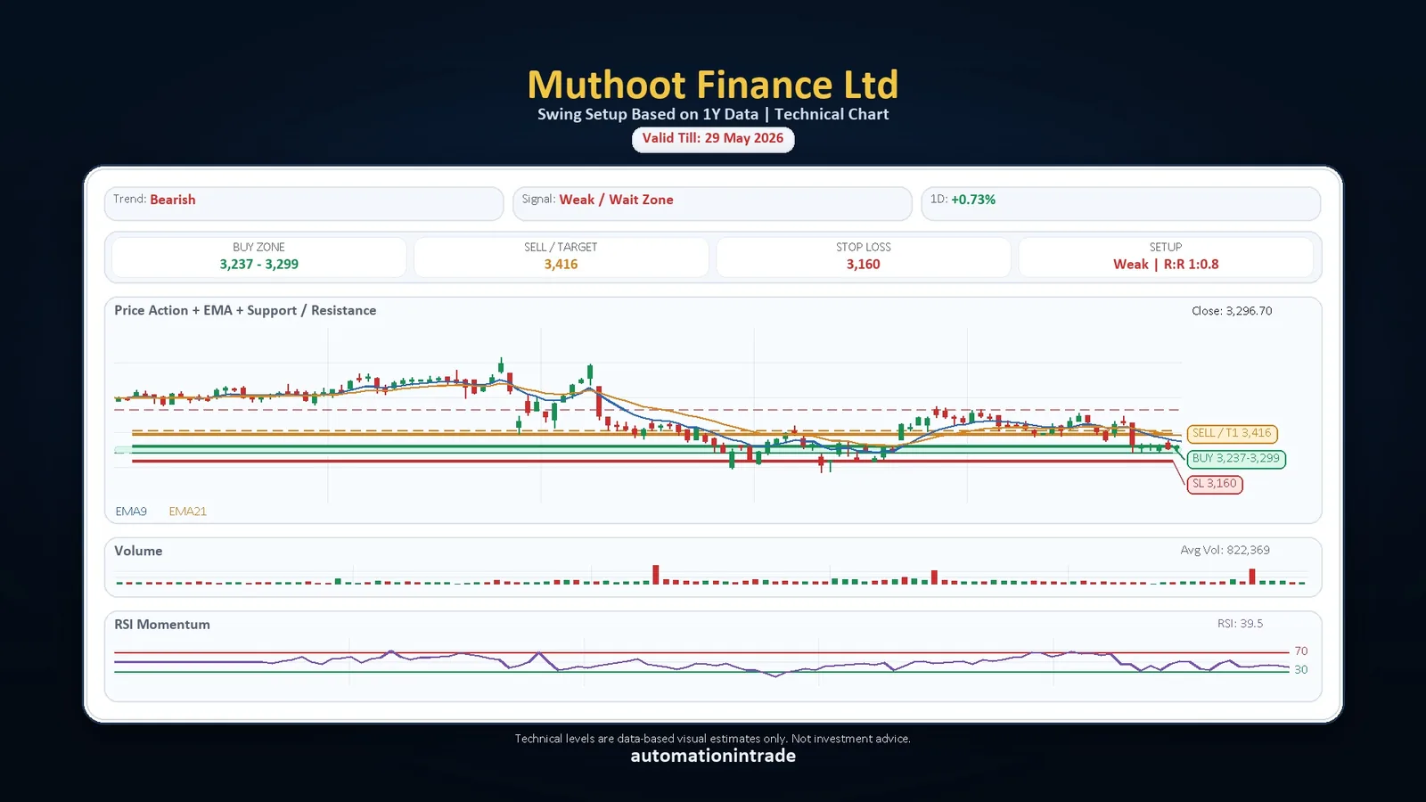The image size is (1426, 802).
Task: Click the RSI: 39.5 reading
Action: point(1241,624)
